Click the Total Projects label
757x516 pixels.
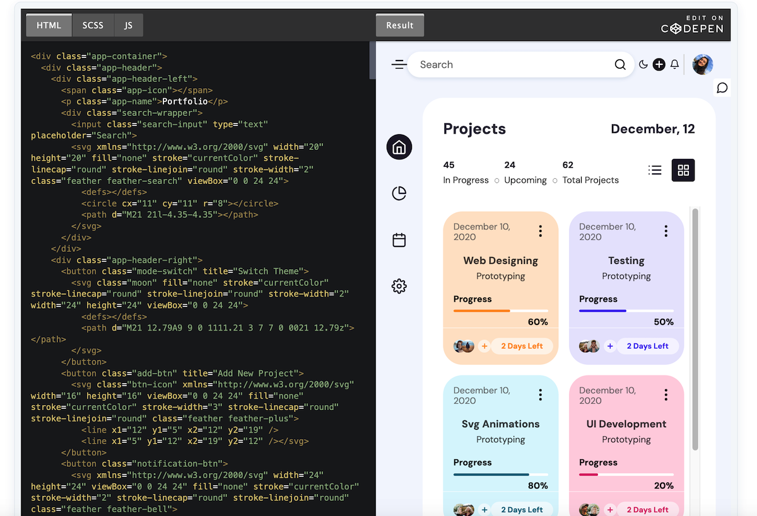590,180
